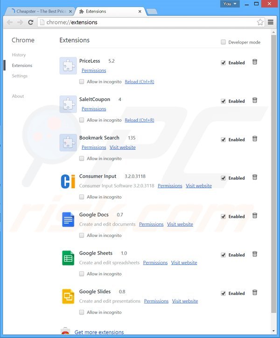
Task: Allow Google Sheets in incognito
Action: (82, 274)
